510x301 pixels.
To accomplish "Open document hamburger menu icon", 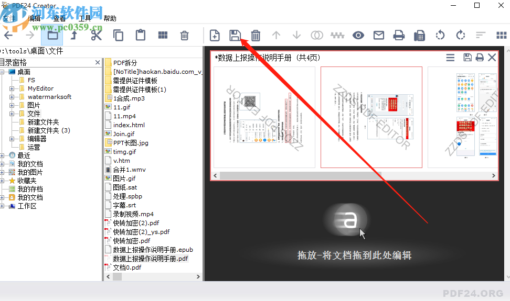I will pos(450,58).
